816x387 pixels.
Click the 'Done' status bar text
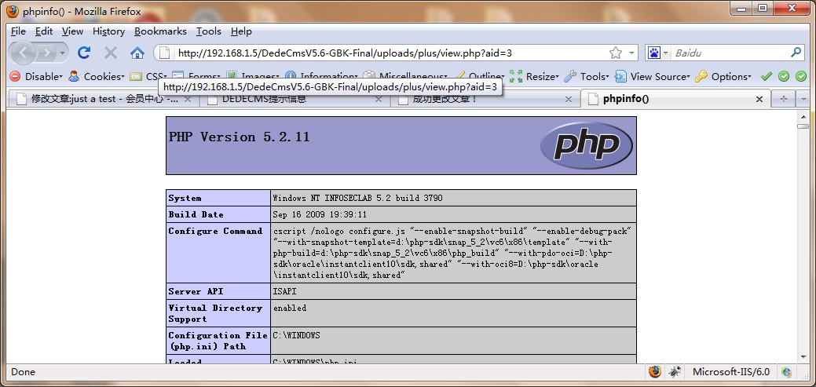coord(23,372)
